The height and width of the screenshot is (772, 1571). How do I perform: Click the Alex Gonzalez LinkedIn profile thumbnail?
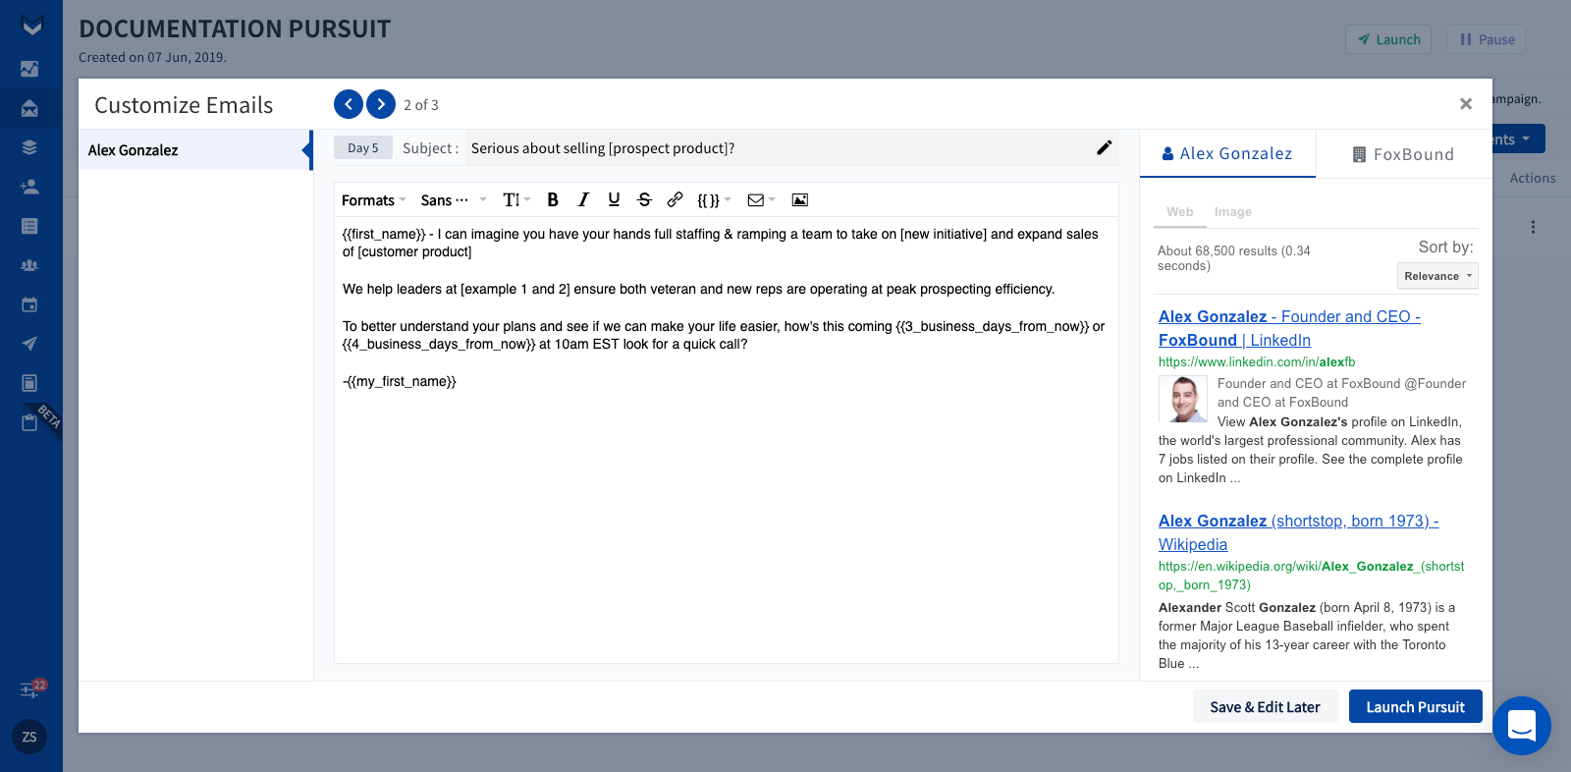tap(1183, 399)
